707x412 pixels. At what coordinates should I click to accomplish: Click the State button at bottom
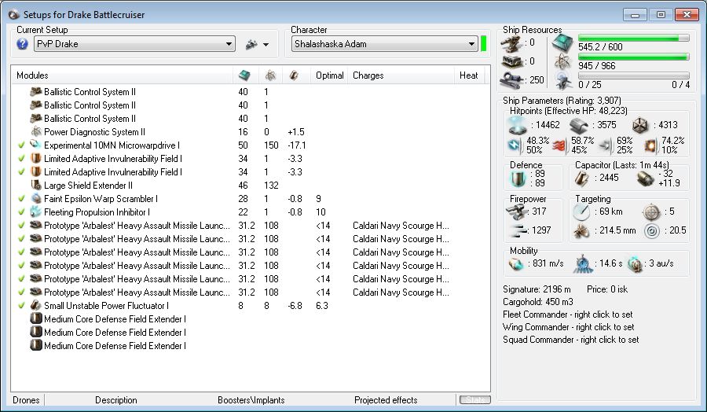pyautogui.click(x=474, y=400)
